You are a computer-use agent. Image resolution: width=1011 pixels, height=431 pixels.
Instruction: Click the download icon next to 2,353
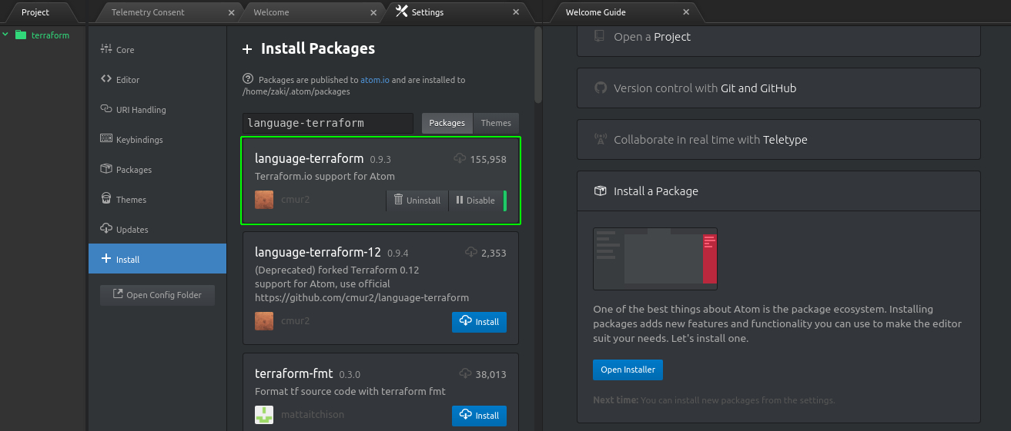(x=471, y=252)
